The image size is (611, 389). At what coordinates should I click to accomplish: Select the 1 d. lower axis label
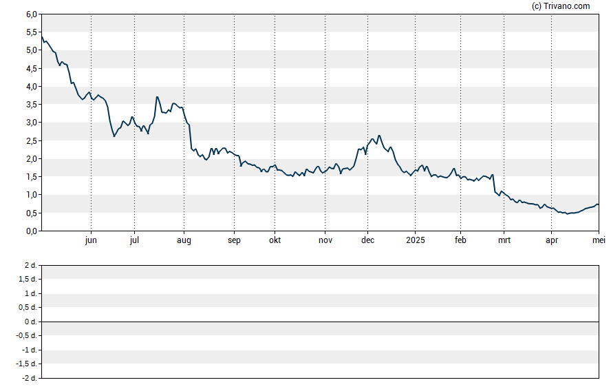(31, 293)
